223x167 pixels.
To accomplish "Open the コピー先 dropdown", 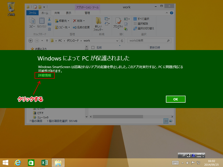I will (62, 27).
